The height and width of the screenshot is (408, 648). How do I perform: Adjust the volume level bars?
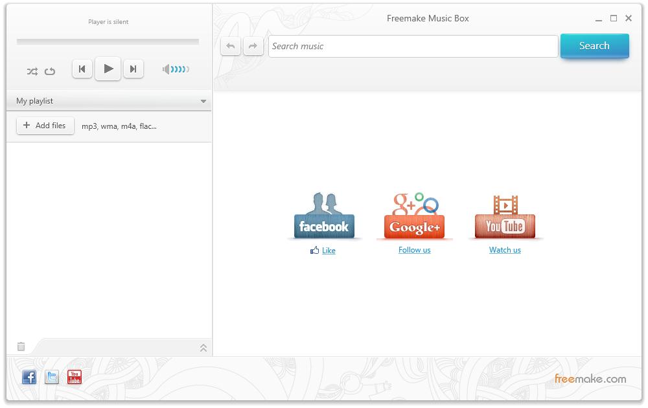[180, 69]
